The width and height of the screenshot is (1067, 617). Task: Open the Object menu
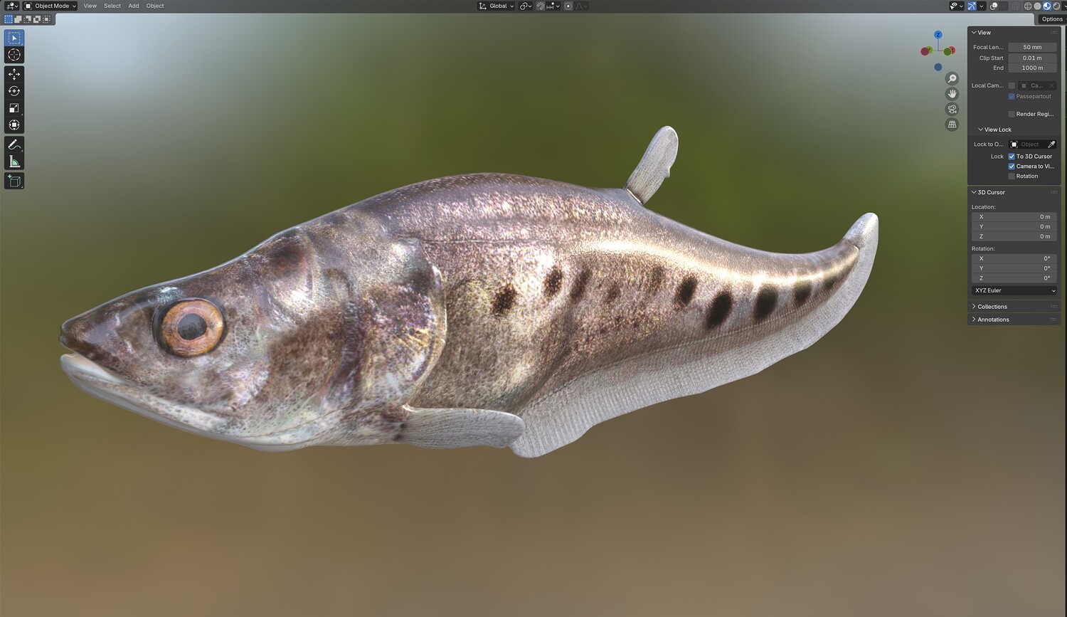(155, 6)
